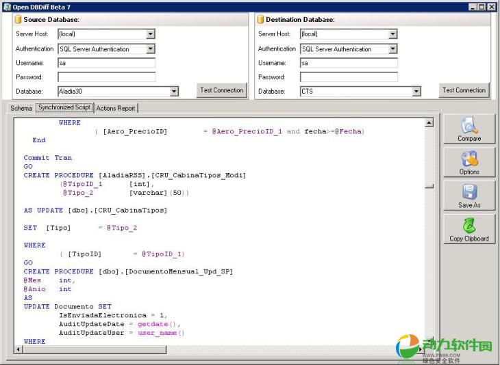The image size is (500, 365).
Task: Expand the destination Authentication dropdown
Action: (393, 49)
